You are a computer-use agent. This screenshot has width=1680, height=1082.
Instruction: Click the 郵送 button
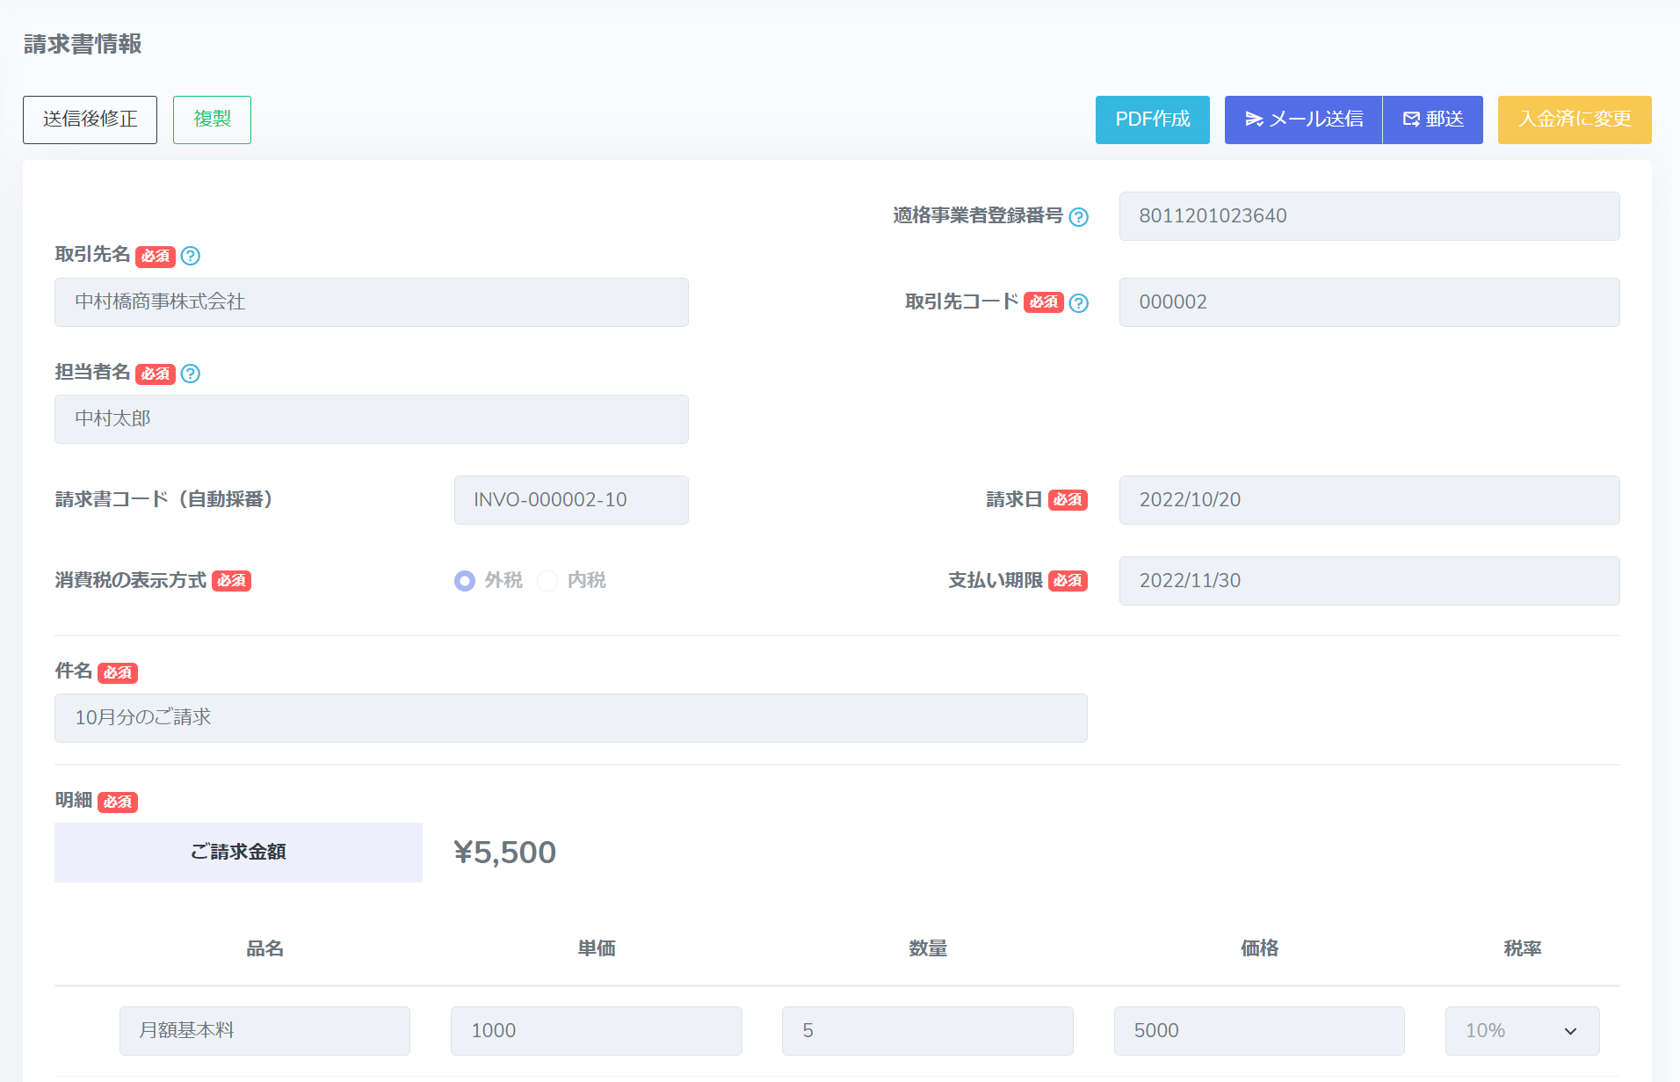click(1433, 120)
